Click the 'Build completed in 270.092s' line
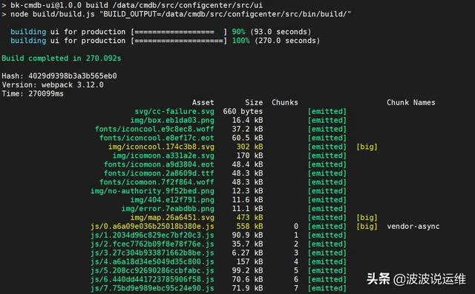The width and height of the screenshot is (475, 294). 61,59
